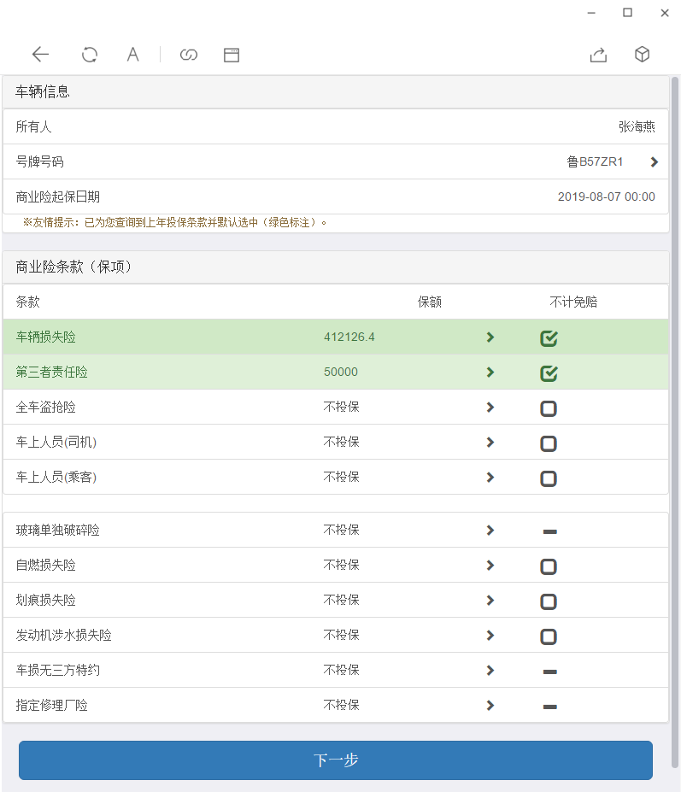The width and height of the screenshot is (681, 792).
Task: Click the font size A icon
Action: (132, 55)
